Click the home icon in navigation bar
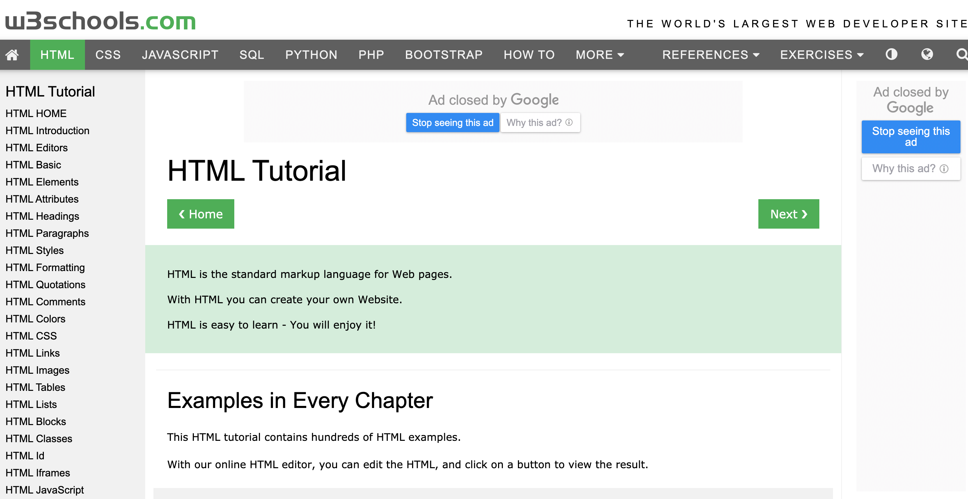This screenshot has height=499, width=968. click(x=12, y=55)
